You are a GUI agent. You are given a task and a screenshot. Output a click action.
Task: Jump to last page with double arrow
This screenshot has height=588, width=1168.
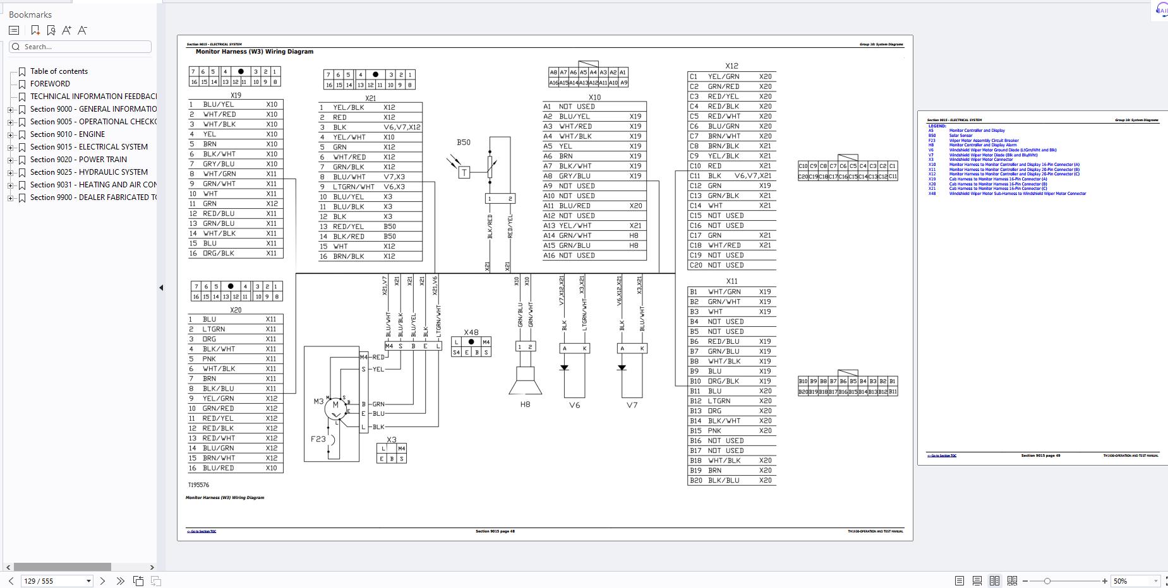pyautogui.click(x=120, y=581)
